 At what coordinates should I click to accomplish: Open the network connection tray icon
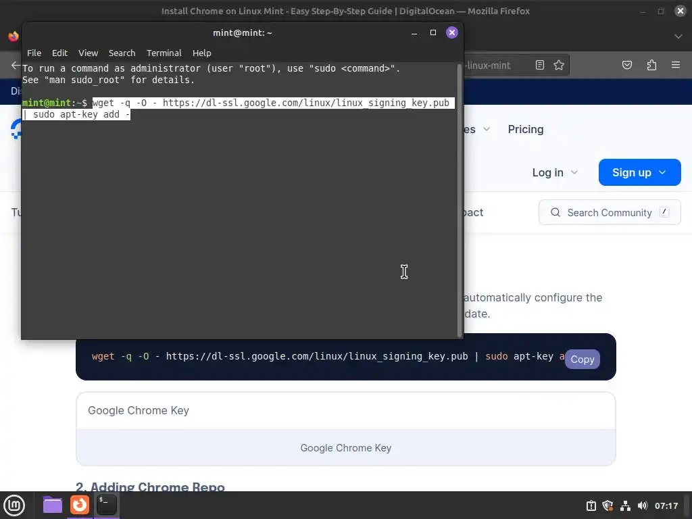(625, 505)
